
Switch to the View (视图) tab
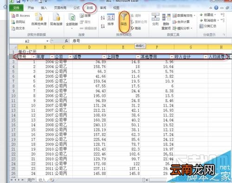click(x=116, y=7)
